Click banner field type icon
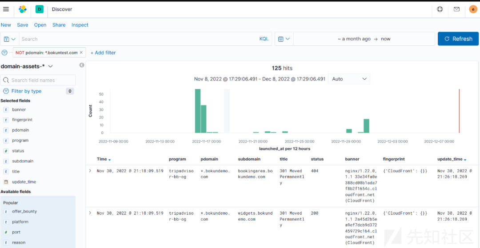This screenshot has height=248, width=480. [x=6, y=109]
